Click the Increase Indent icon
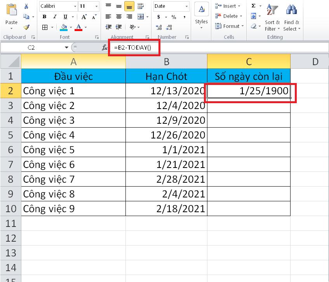The width and height of the screenshot is (329, 282). (x=118, y=27)
